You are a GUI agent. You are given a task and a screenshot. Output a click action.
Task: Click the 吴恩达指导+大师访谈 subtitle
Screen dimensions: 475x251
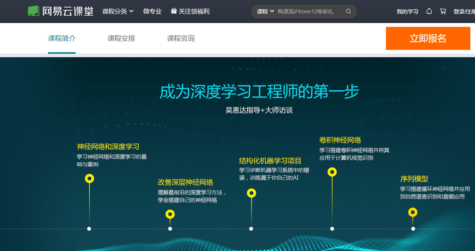pos(259,111)
